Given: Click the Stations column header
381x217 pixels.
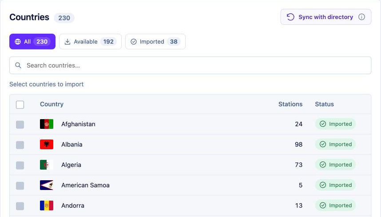Looking at the screenshot, I should [x=290, y=104].
